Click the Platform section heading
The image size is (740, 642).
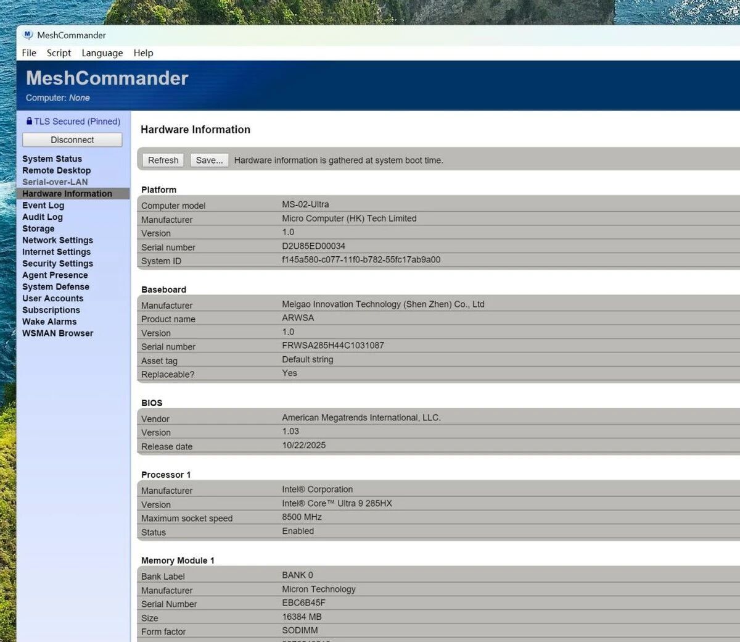pos(158,190)
